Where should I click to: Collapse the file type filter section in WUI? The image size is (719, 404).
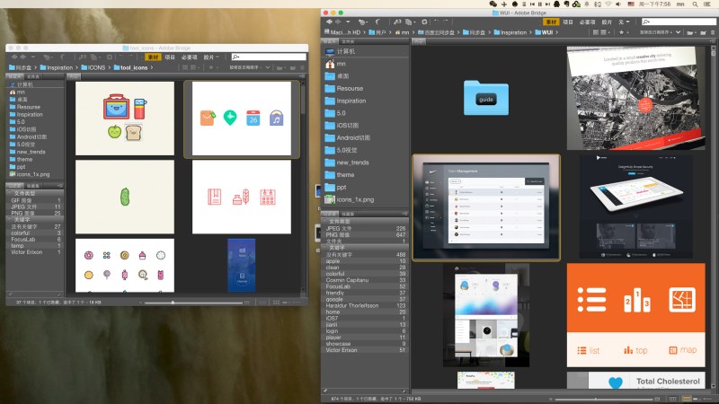point(325,221)
